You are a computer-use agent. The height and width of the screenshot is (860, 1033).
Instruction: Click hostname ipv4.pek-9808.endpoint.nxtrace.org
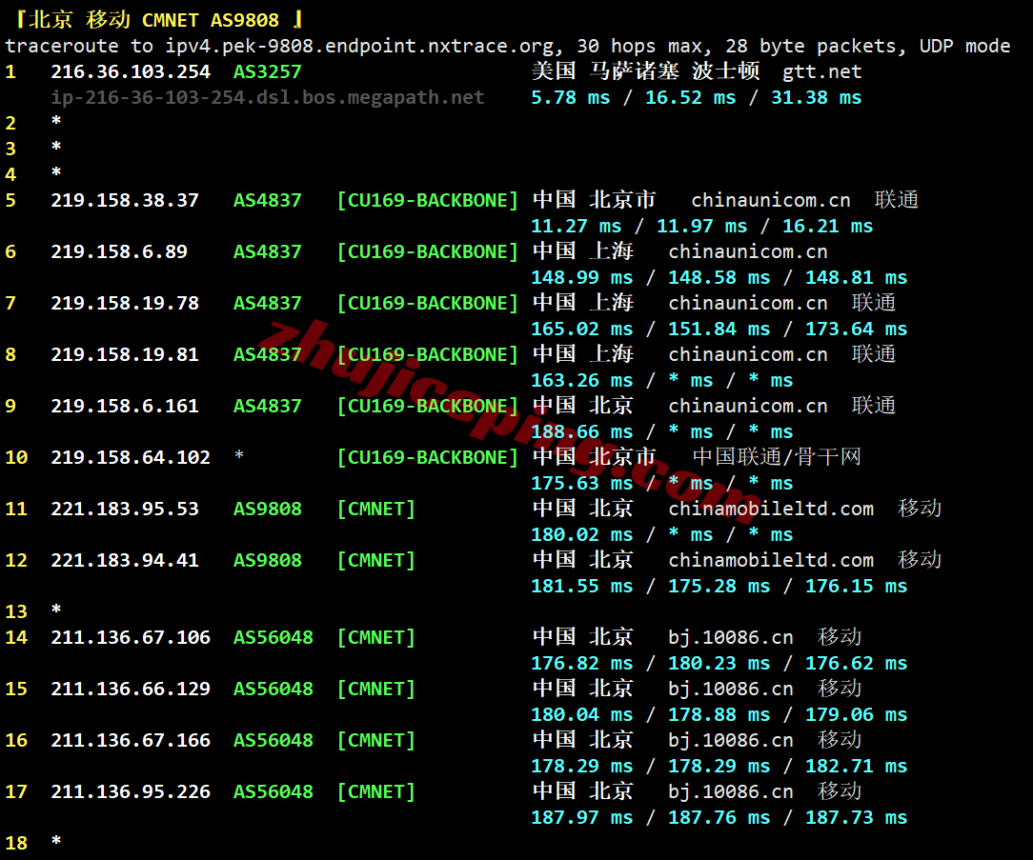[x=359, y=46]
